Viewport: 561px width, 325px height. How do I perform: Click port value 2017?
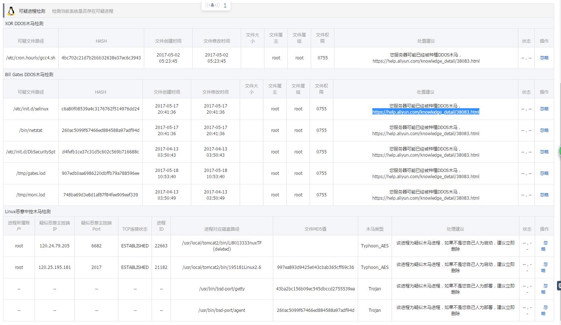pyautogui.click(x=96, y=267)
